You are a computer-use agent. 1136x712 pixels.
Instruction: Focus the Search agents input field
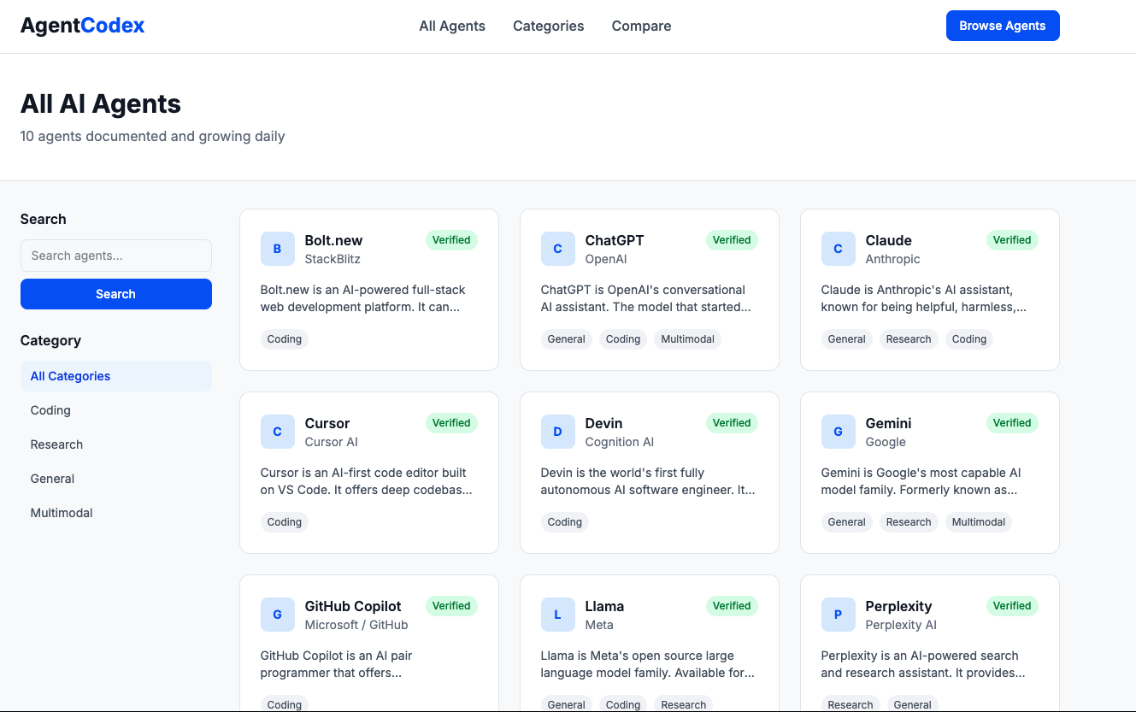pyautogui.click(x=116, y=256)
